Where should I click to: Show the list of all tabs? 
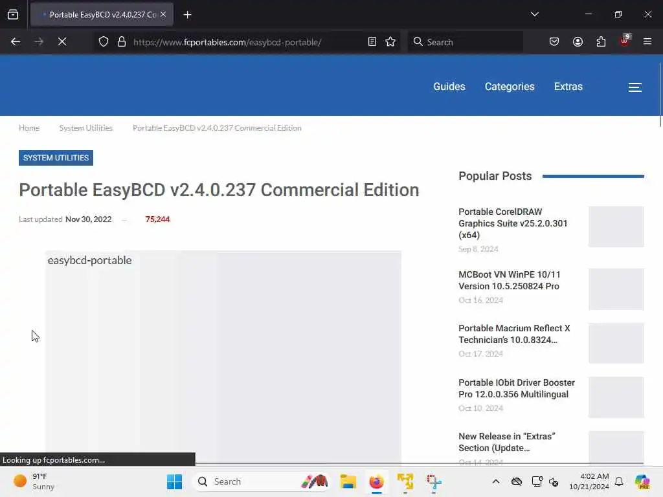coord(534,14)
